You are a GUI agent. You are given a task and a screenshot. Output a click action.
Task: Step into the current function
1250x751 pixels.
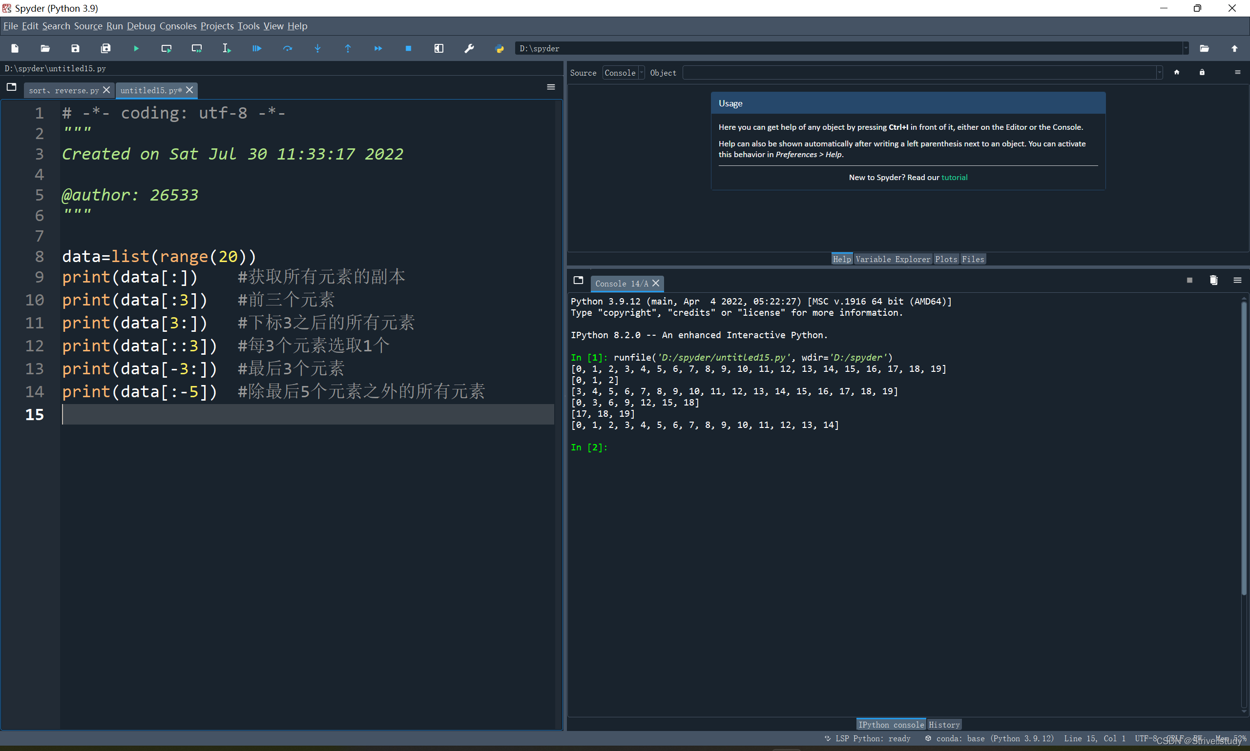(x=317, y=48)
